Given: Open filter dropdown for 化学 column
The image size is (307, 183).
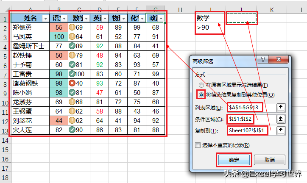Looking at the screenshot, I should click(x=142, y=19).
